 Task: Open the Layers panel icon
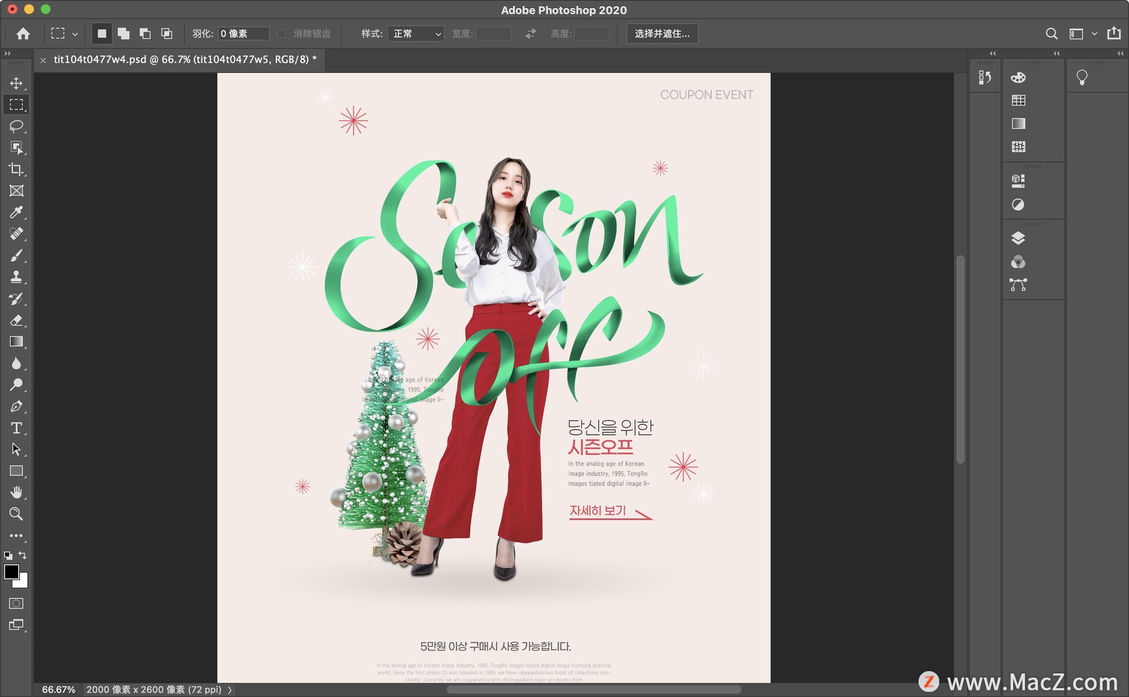1018,238
